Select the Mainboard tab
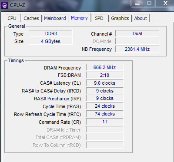Viewport: 174px width, 162px height. tap(55, 18)
